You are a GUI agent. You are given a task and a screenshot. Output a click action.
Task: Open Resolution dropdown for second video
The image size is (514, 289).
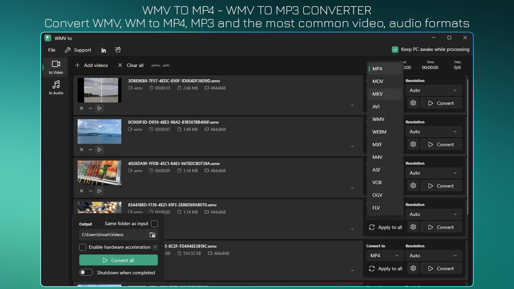[434, 132]
